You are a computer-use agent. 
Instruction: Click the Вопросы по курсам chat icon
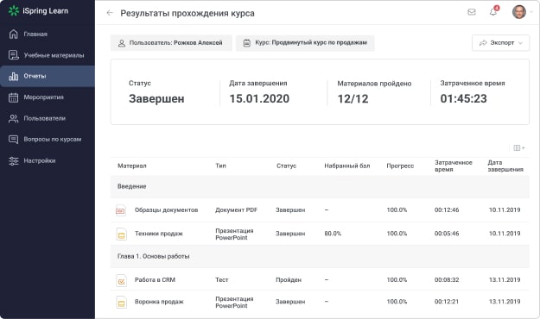[x=14, y=139]
